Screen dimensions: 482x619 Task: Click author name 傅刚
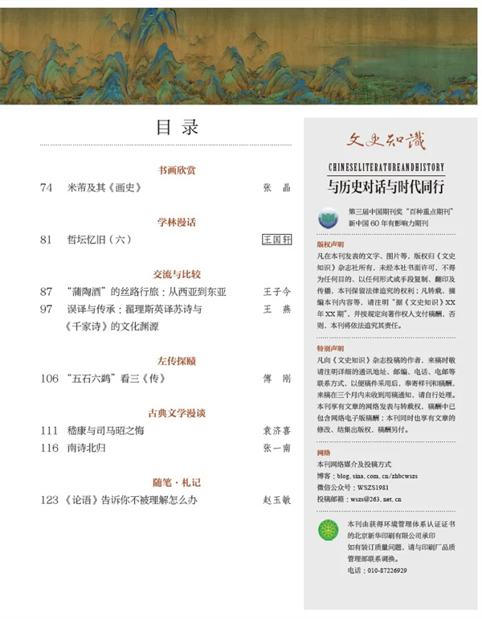point(277,379)
